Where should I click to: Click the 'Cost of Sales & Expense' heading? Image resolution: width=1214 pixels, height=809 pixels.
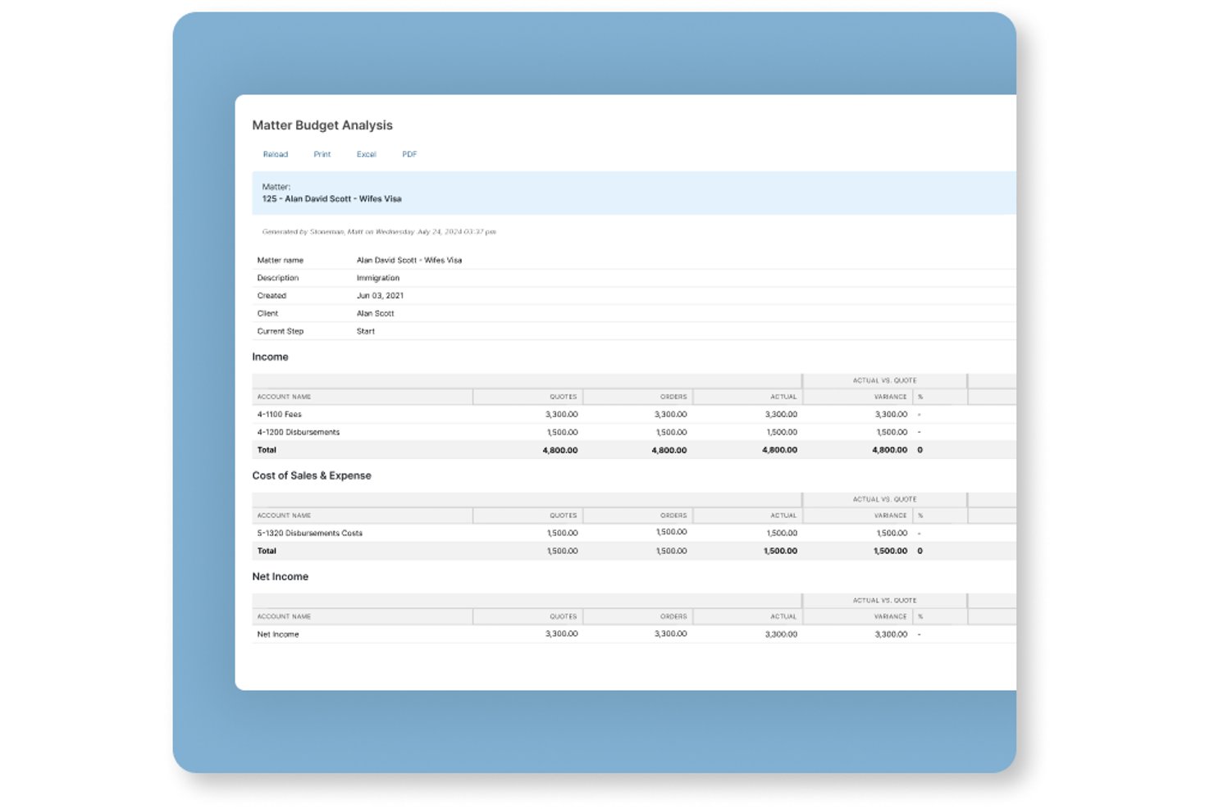coord(312,476)
